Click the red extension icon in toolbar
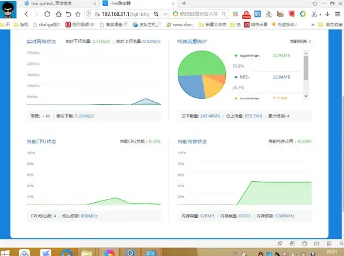Screen dimensions: 344x256 tap(291, 14)
